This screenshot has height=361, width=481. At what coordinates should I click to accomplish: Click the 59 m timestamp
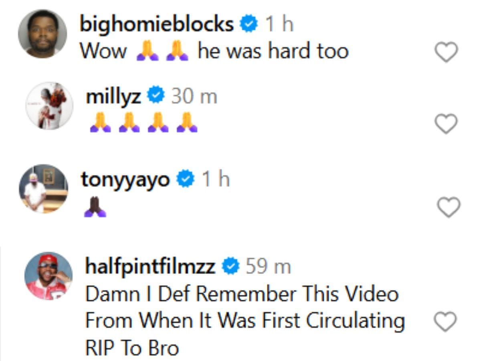click(268, 266)
